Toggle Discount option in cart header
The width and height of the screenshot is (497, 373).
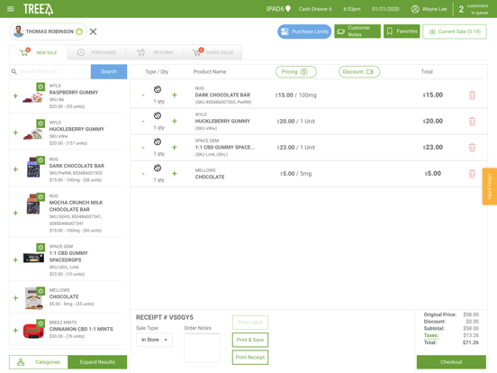(x=359, y=72)
